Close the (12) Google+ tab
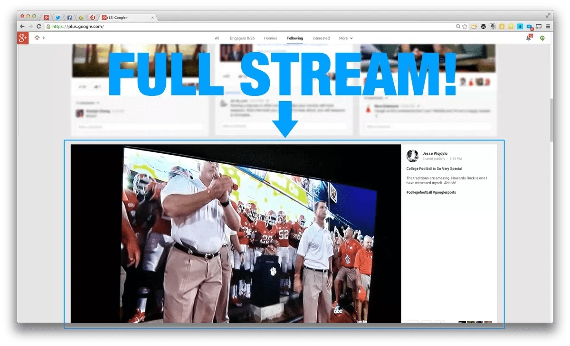 point(152,18)
